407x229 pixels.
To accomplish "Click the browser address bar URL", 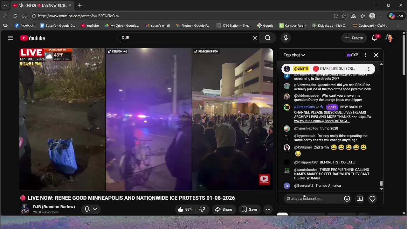I will (79, 16).
